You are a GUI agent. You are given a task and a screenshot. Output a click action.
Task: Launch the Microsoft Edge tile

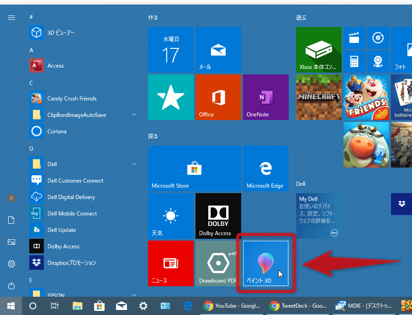click(266, 168)
